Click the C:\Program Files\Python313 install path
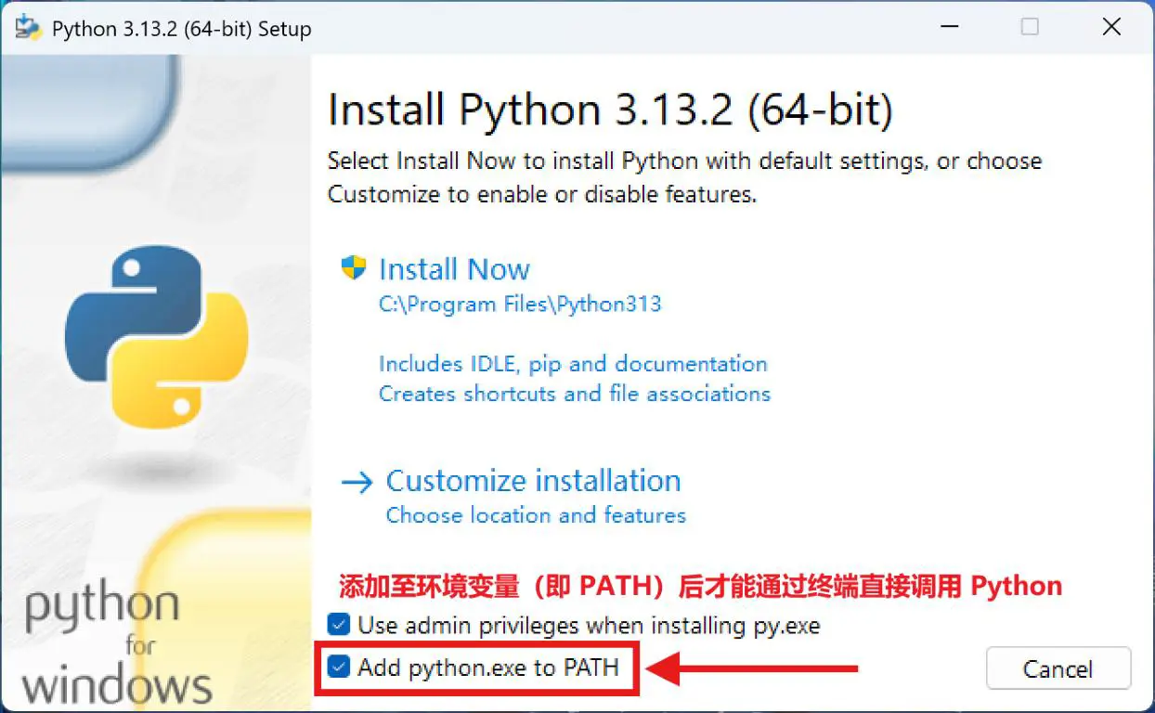Viewport: 1155px width, 713px height. click(520, 305)
